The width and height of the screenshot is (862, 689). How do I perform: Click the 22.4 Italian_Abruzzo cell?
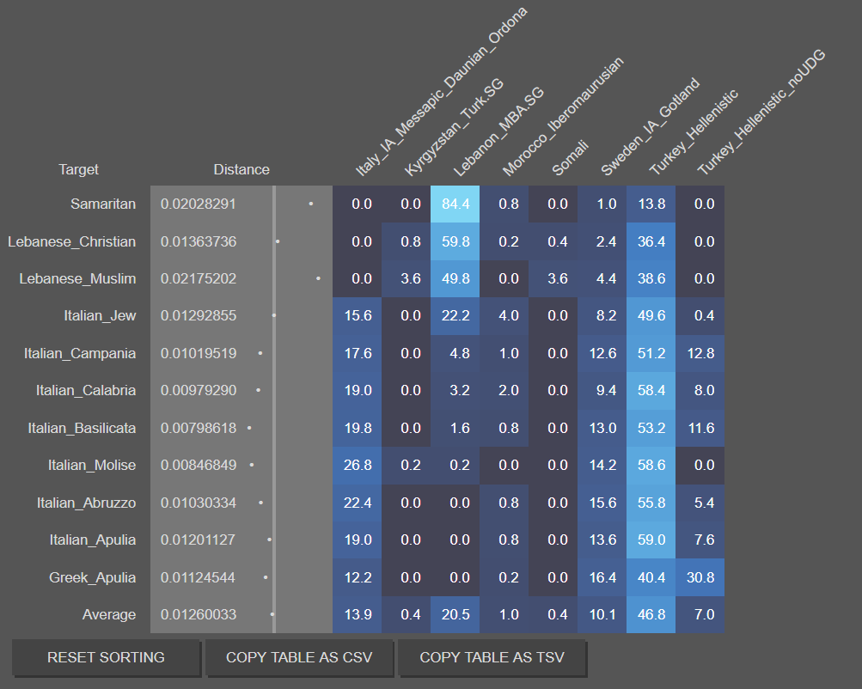tap(357, 503)
